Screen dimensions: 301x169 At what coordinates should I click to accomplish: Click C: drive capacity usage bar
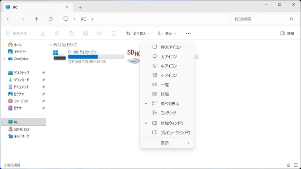pyautogui.click(x=96, y=57)
